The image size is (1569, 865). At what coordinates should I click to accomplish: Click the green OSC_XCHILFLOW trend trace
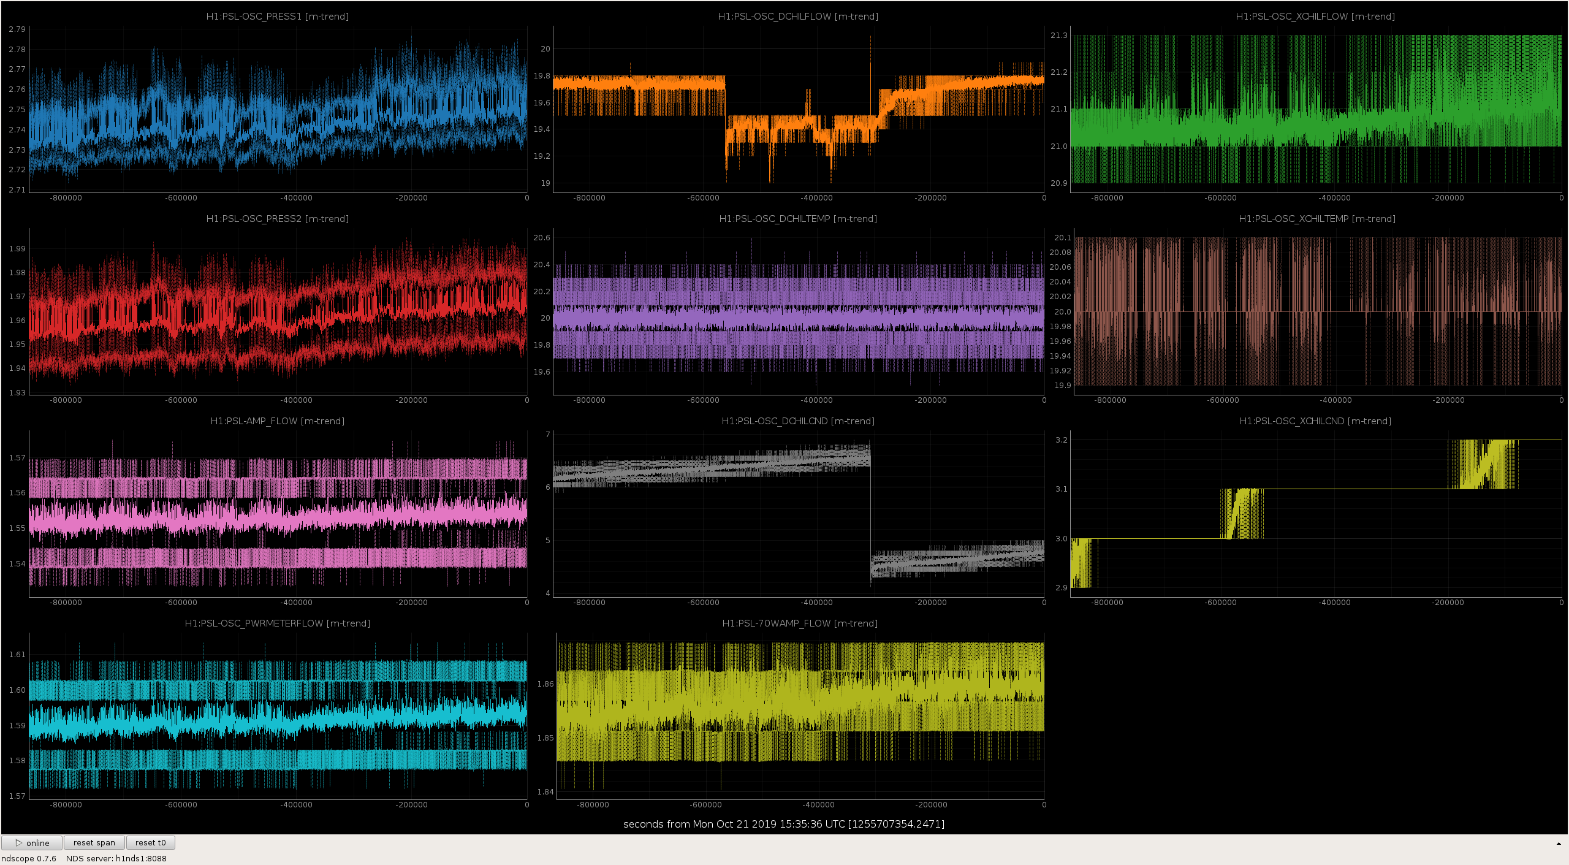pyautogui.click(x=1315, y=129)
